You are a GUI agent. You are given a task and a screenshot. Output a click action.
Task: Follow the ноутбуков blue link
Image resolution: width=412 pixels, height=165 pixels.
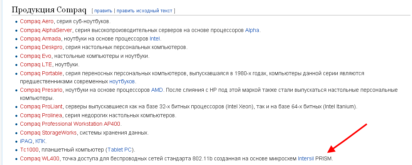pos(122,81)
